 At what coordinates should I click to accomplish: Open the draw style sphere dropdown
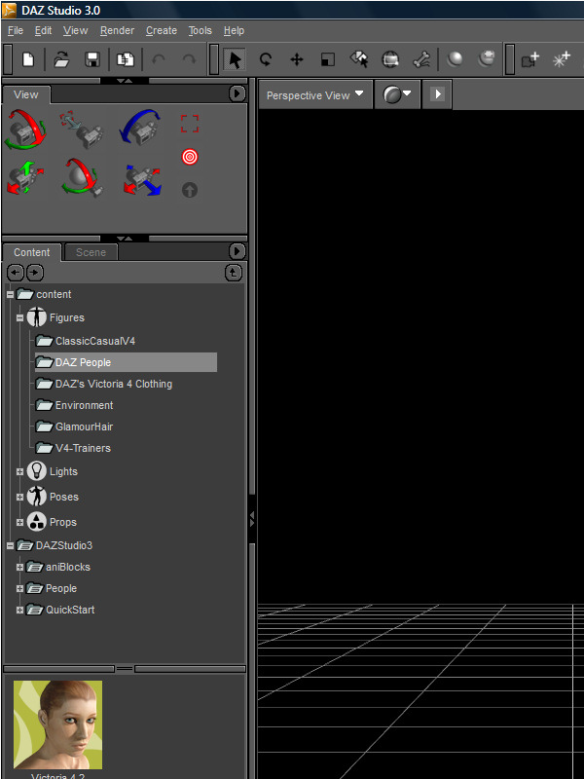point(397,94)
